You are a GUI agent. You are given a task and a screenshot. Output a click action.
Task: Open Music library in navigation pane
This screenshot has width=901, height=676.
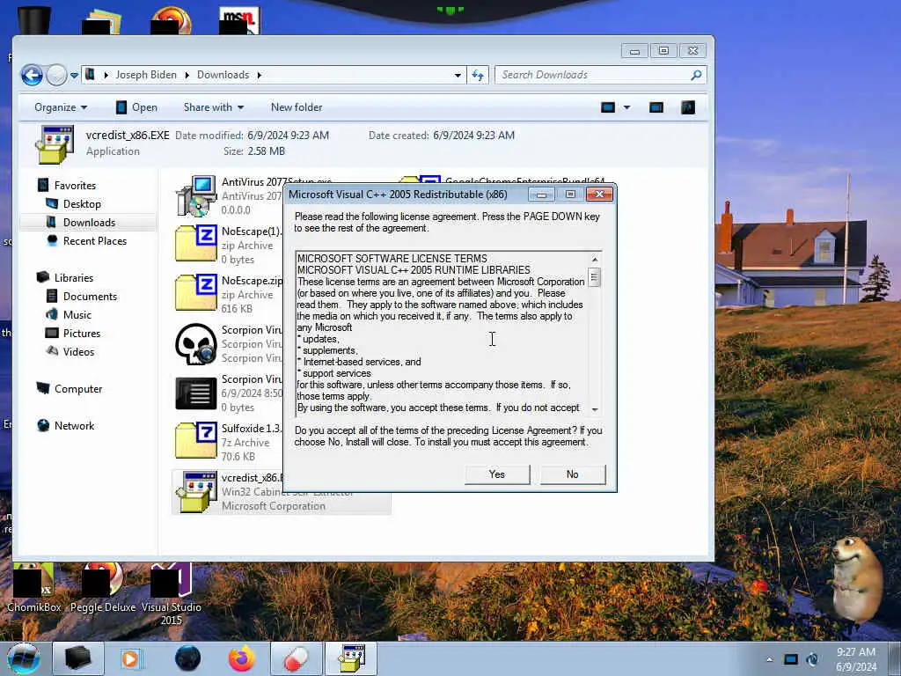pyautogui.click(x=77, y=315)
